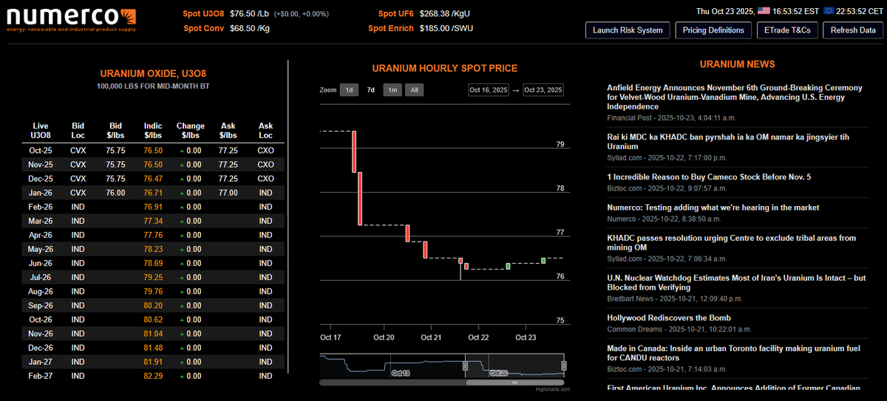Viewport: 887px width, 401px height.
Task: Select the Dec-26 contract row label
Action: (x=41, y=348)
